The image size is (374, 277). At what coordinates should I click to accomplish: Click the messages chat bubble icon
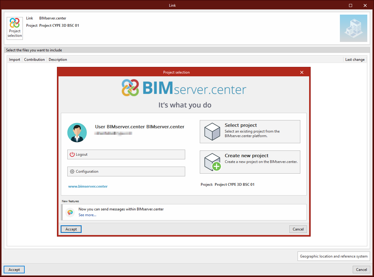(x=70, y=212)
